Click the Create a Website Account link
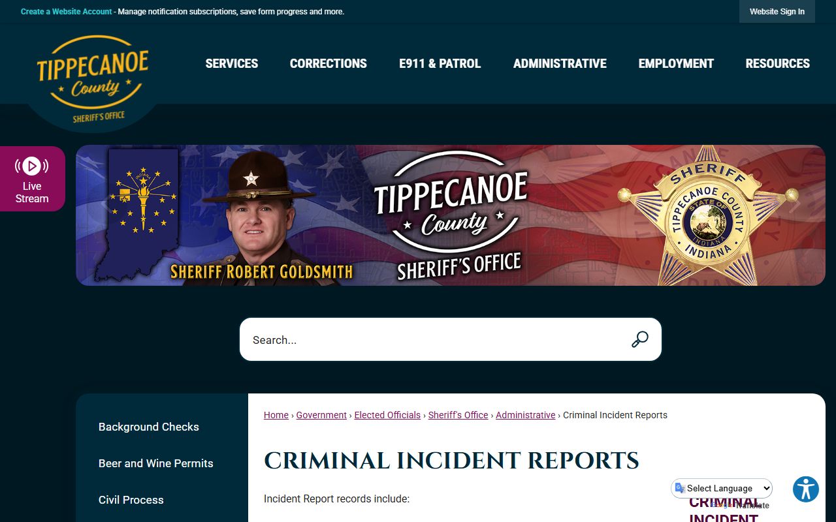836x522 pixels. coord(67,12)
